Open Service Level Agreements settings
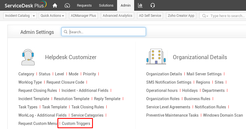The image size is (246, 129). click(168, 107)
